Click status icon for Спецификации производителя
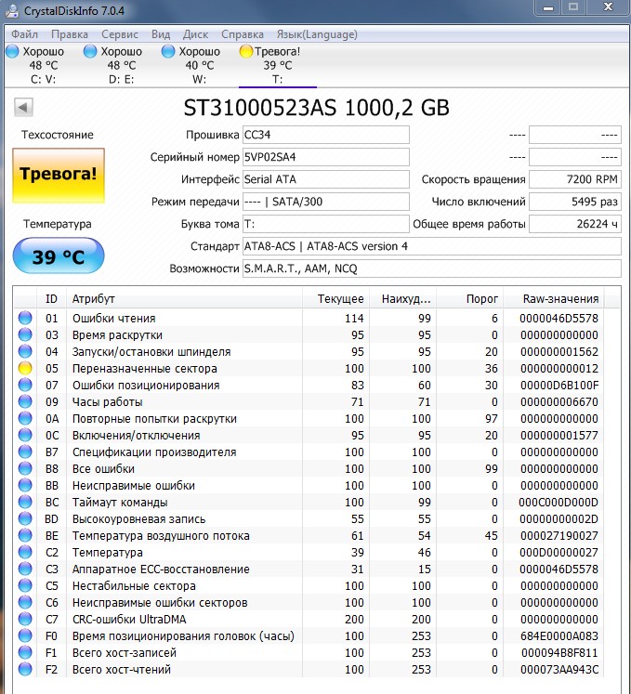Screen dimensions: 631x694 [25, 452]
